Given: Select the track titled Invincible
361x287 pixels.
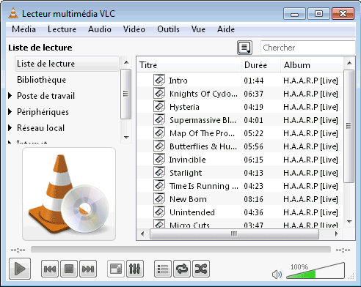Looking at the screenshot, I should (x=188, y=160).
